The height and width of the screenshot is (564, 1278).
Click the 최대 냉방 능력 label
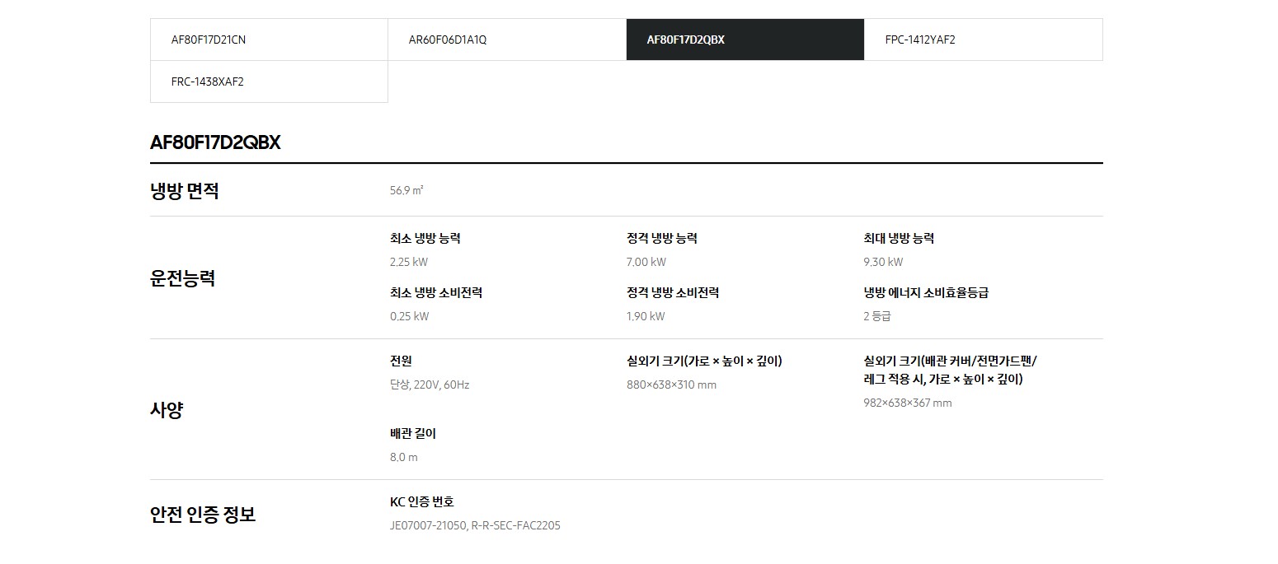click(899, 238)
